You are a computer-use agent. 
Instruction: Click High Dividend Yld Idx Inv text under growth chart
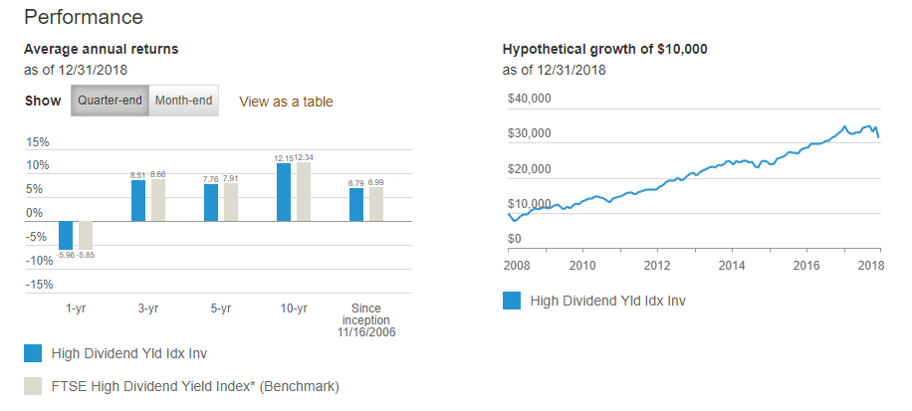coord(607,301)
